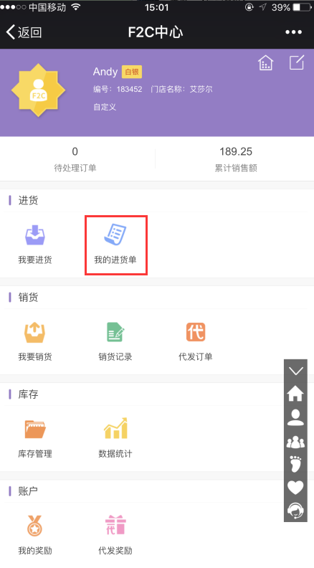Tap the footprint icon in sidebar
This screenshot has width=314, height=568.
[295, 464]
